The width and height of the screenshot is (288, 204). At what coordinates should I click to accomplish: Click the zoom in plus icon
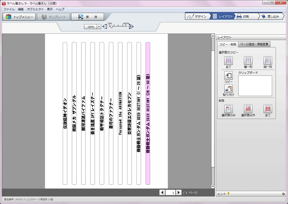(x=131, y=27)
